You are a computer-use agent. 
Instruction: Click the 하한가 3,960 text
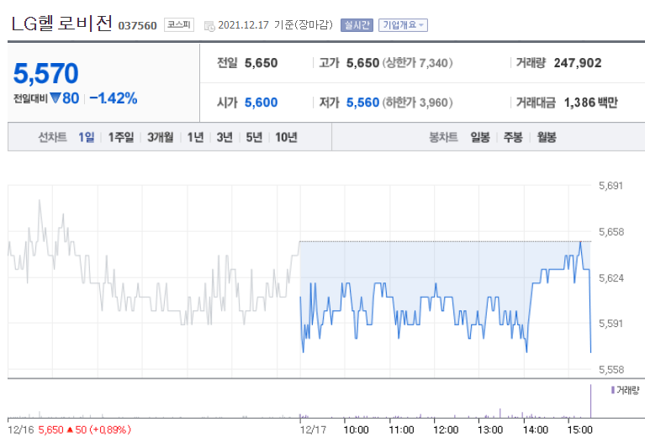(x=417, y=102)
